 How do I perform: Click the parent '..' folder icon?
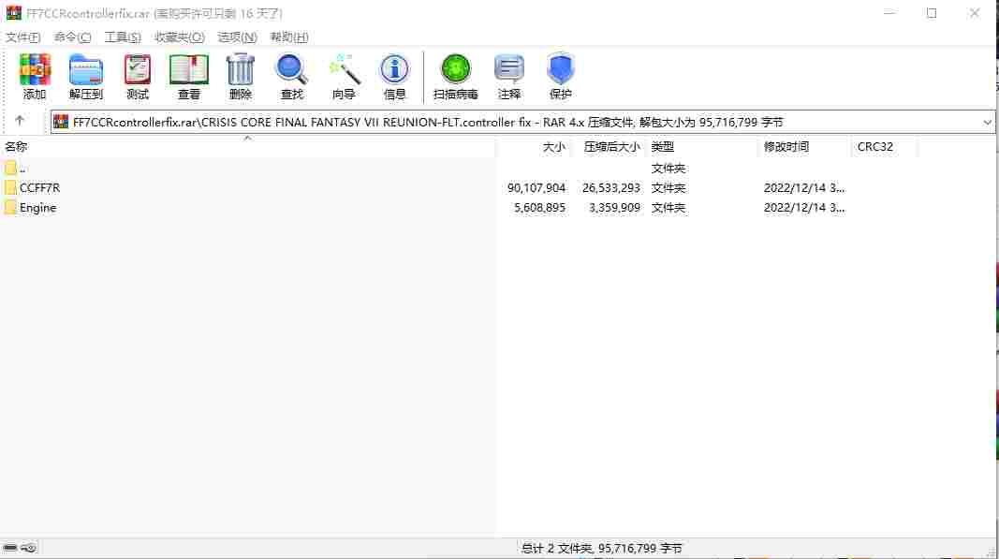pyautogui.click(x=10, y=168)
